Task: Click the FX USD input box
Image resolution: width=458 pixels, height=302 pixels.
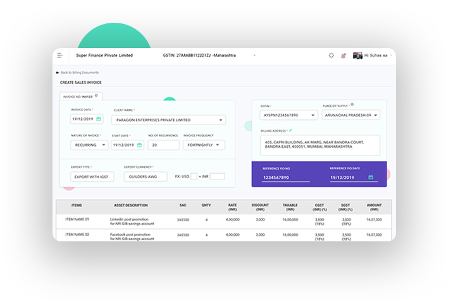Action: click(194, 177)
